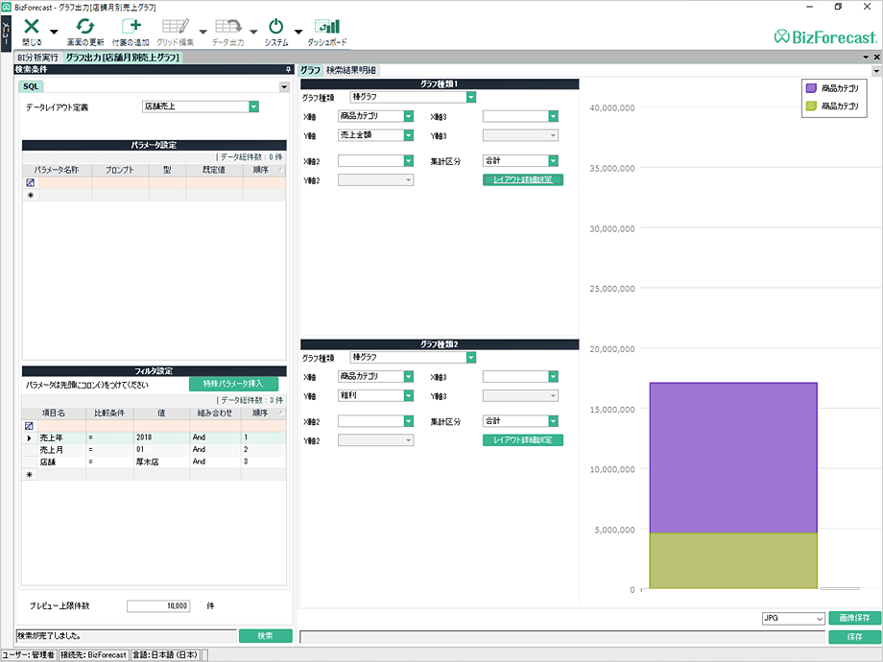Open the システム power icon
This screenshot has width=883, height=662.
[276, 26]
